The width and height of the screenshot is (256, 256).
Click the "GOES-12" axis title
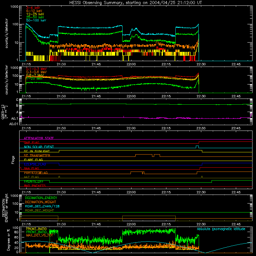pyautogui.click(x=3, y=112)
